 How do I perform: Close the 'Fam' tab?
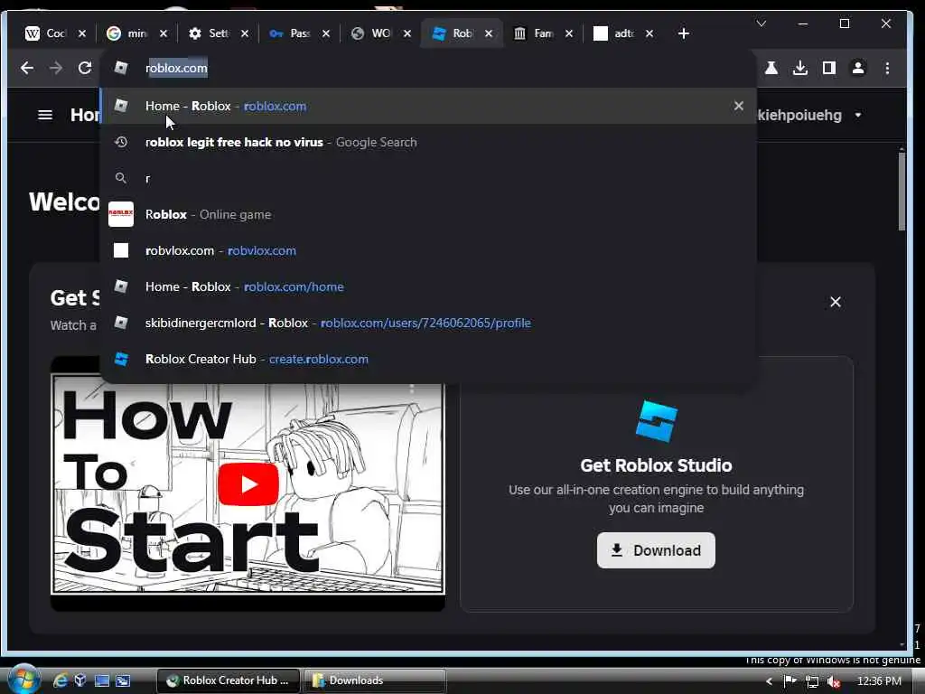[569, 33]
